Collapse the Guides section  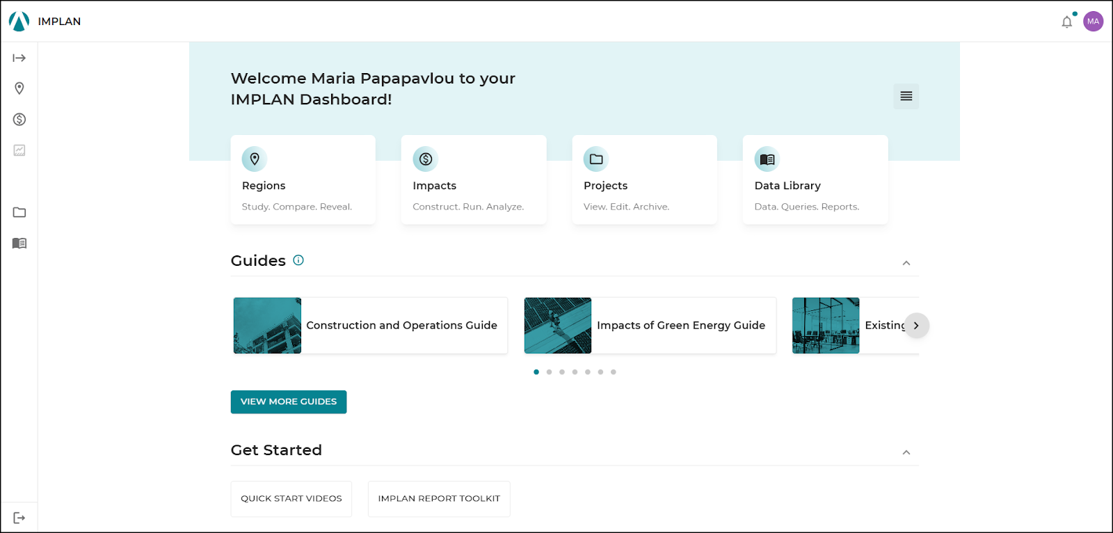(906, 263)
